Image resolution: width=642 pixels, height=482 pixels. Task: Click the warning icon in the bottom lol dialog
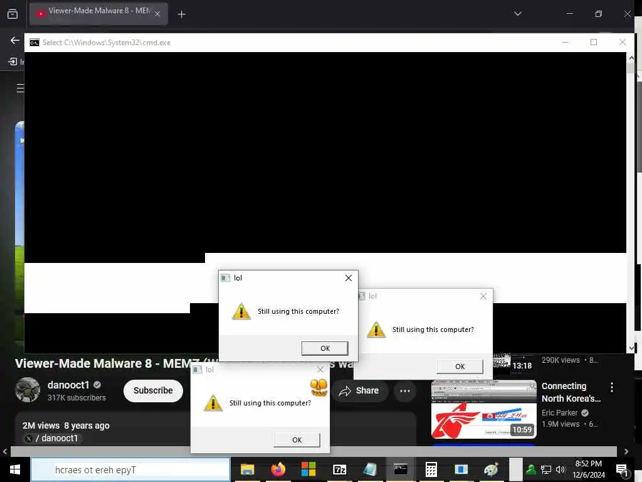click(213, 402)
